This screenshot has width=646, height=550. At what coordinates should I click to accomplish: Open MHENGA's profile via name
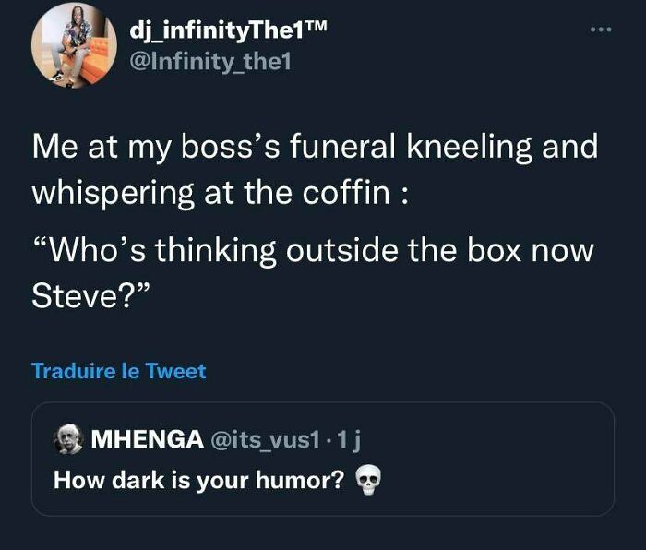click(x=147, y=439)
